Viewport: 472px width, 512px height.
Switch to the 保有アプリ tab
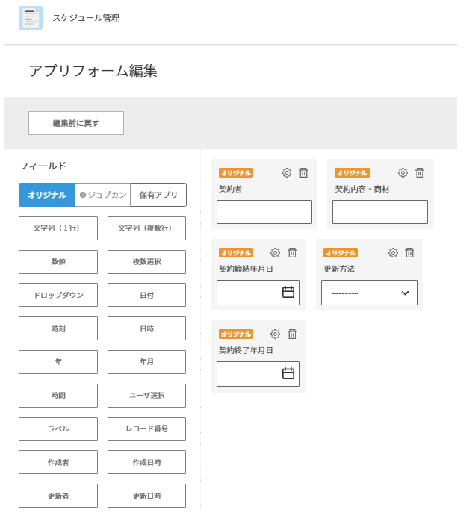tap(158, 195)
